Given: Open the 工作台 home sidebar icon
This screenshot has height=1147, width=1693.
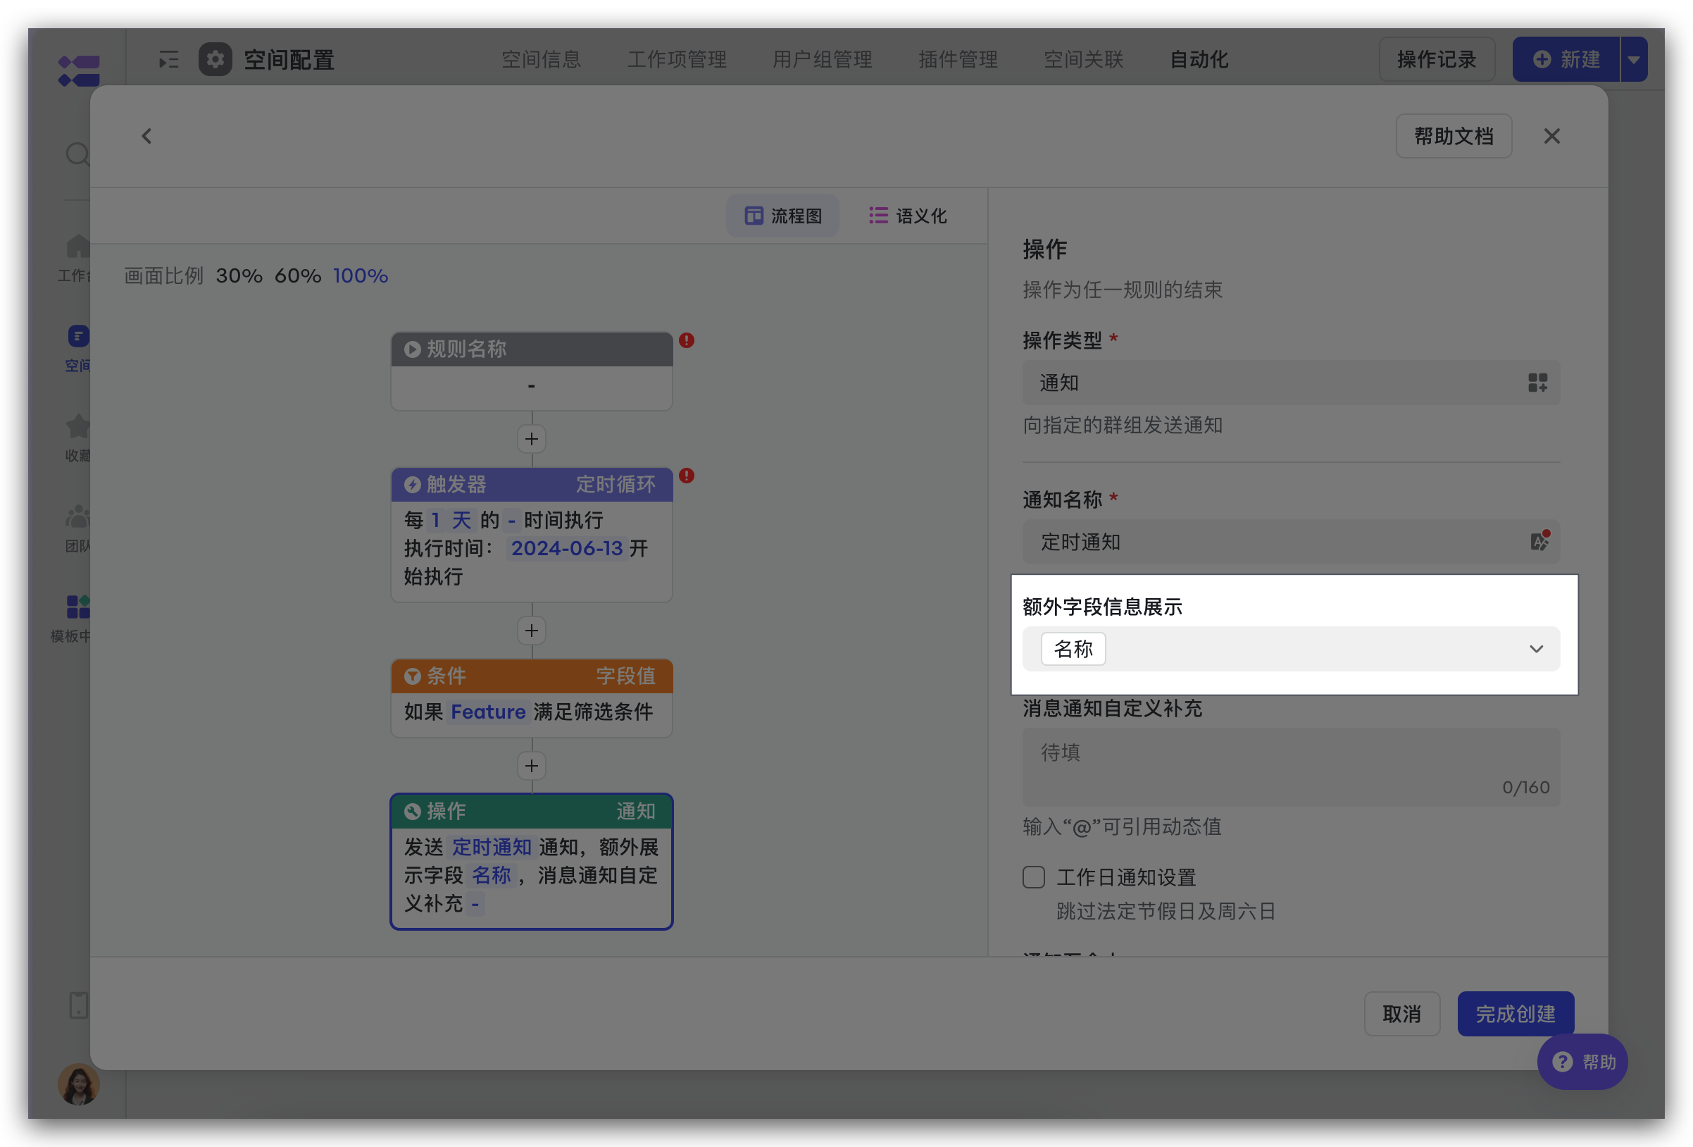Looking at the screenshot, I should click(x=77, y=247).
